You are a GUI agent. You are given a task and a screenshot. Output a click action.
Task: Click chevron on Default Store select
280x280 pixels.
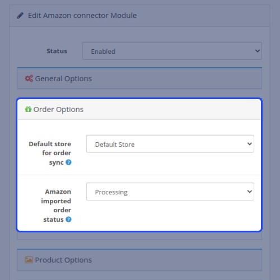coord(249,144)
